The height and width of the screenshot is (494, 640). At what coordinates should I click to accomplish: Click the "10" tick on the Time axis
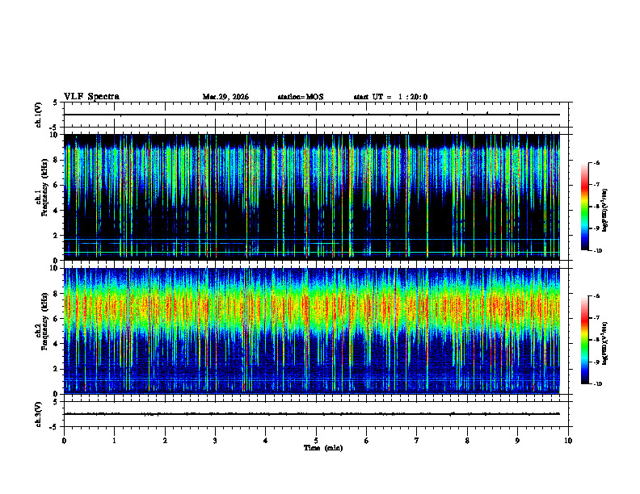point(568,441)
